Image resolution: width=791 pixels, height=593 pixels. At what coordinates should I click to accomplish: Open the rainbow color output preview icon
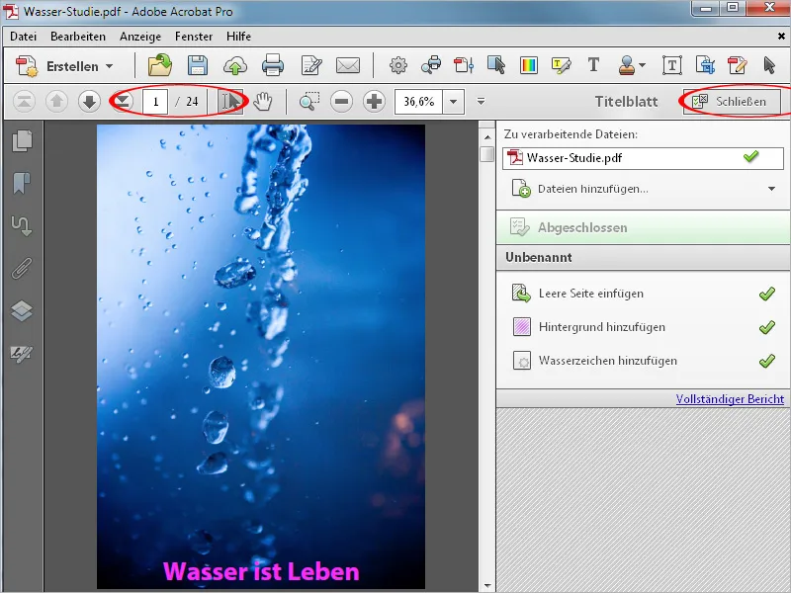coord(529,65)
